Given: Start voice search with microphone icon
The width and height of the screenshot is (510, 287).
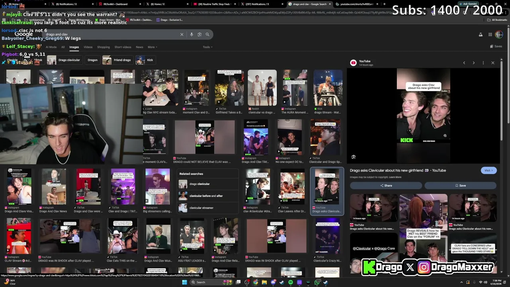Looking at the screenshot, I should click(x=192, y=34).
